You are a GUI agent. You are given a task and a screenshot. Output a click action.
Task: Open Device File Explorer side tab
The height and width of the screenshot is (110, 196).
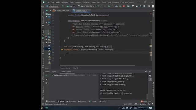click(153, 89)
